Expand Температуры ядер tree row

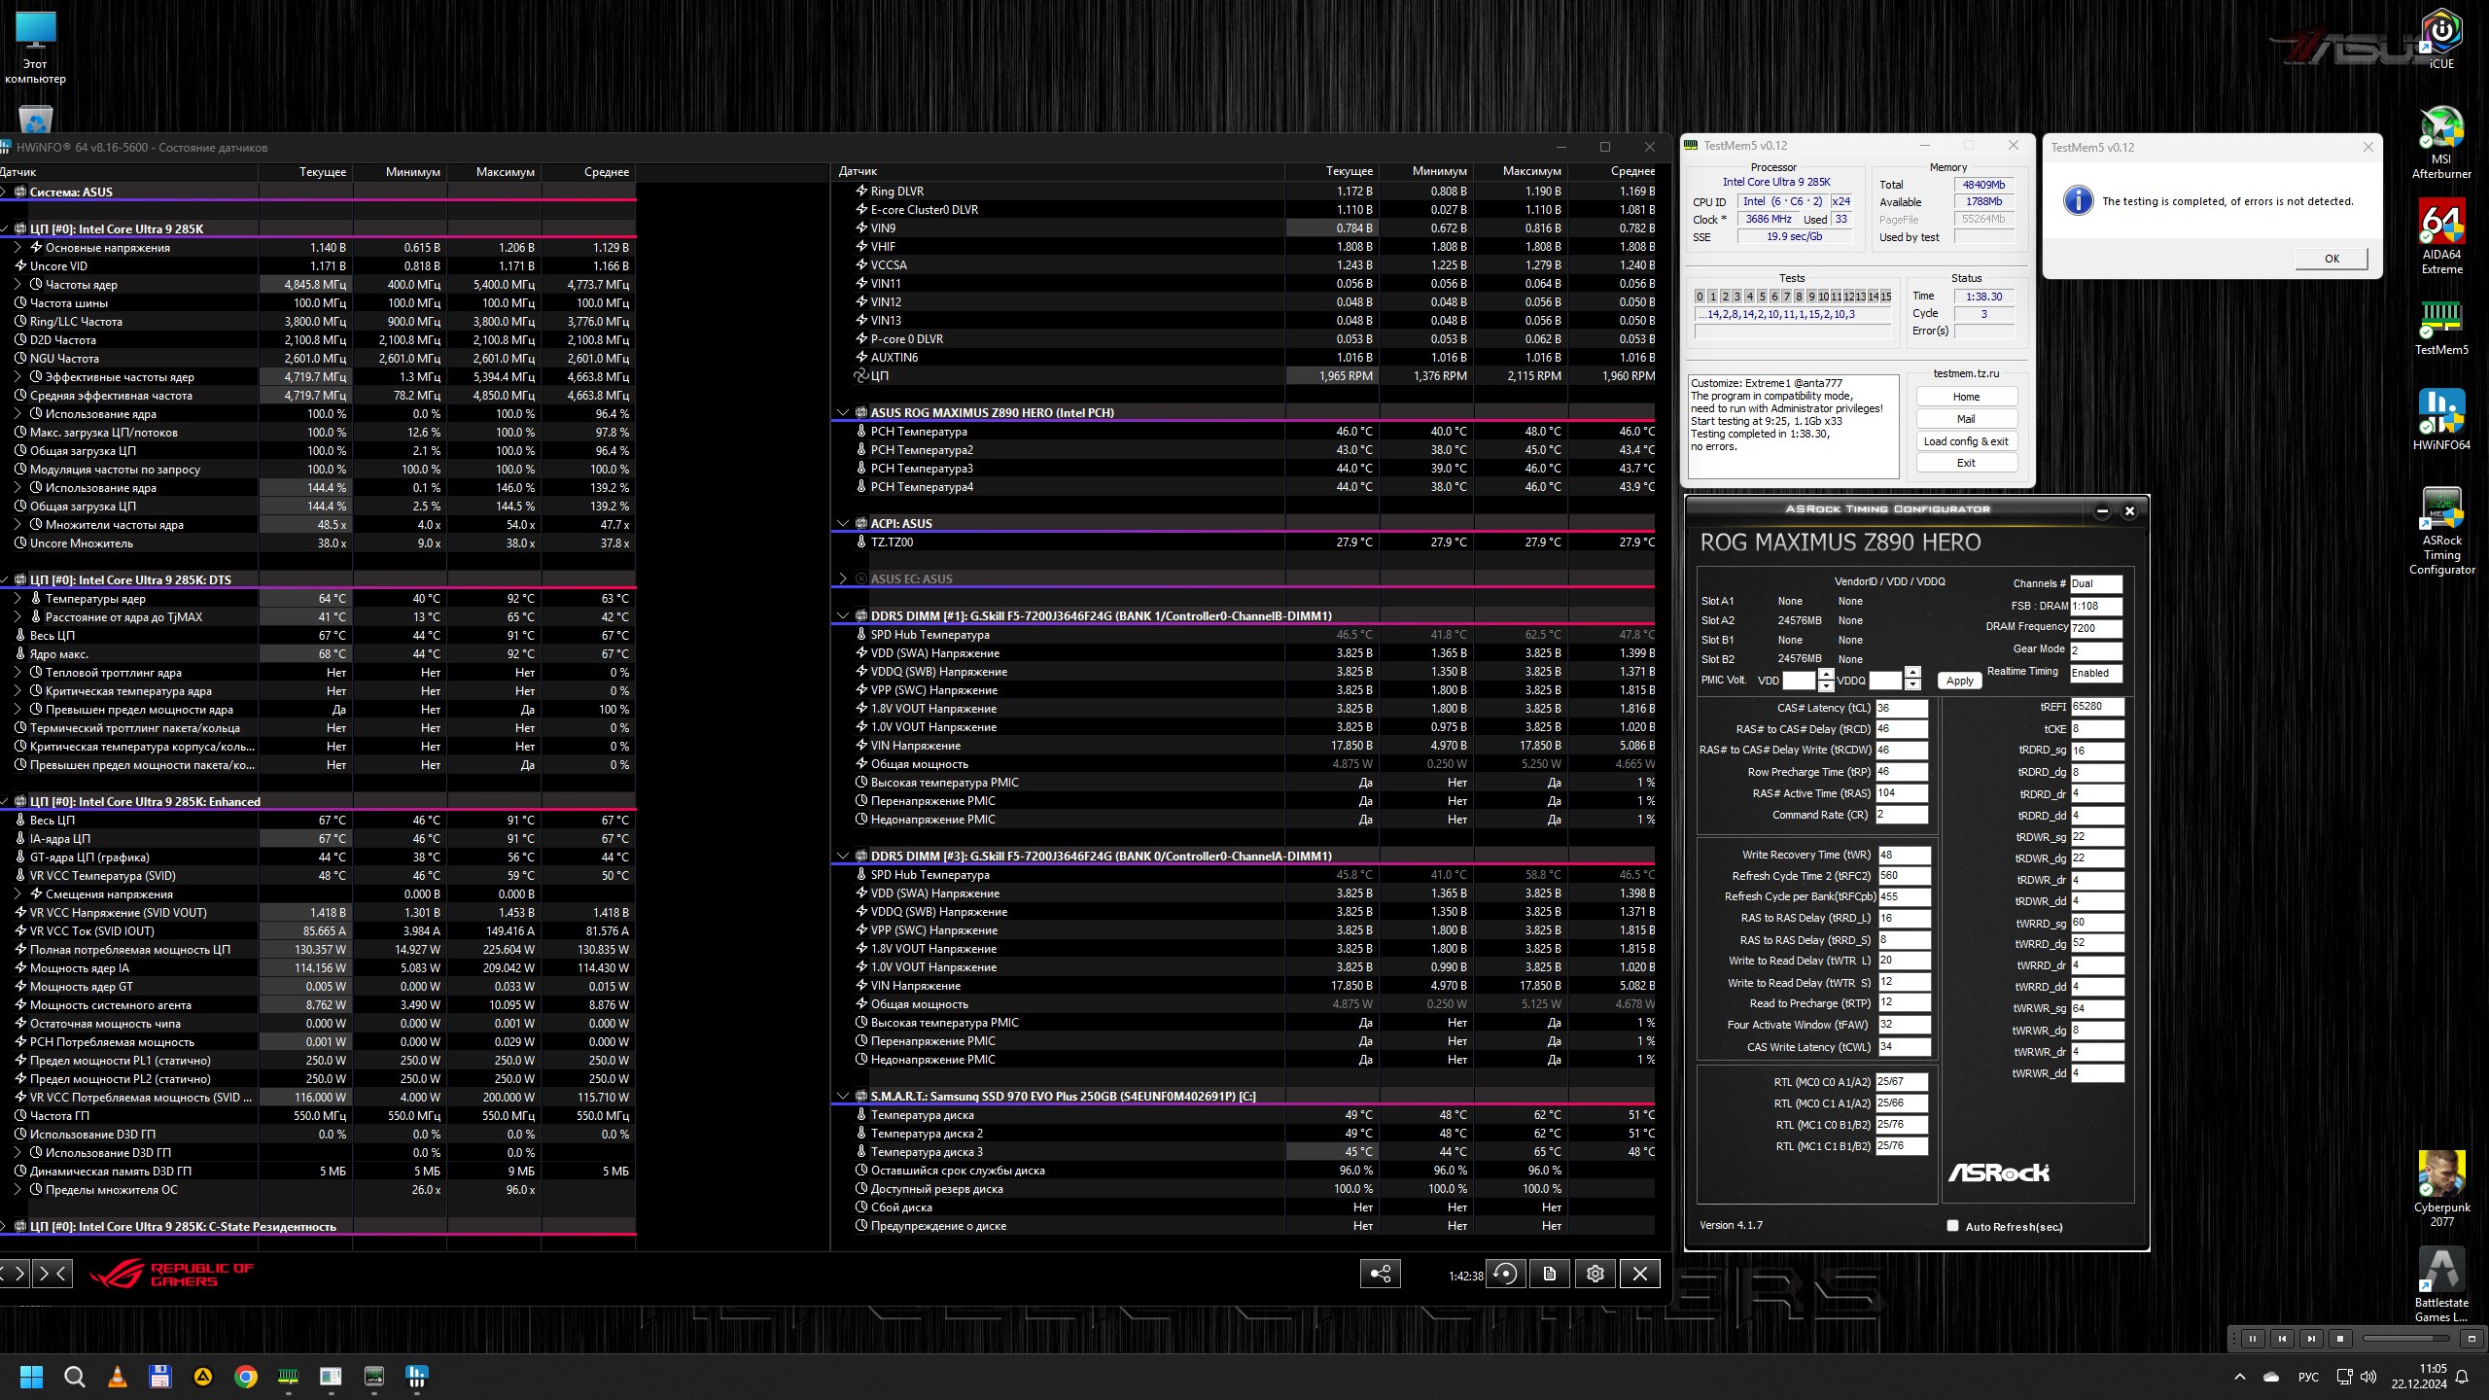18,598
